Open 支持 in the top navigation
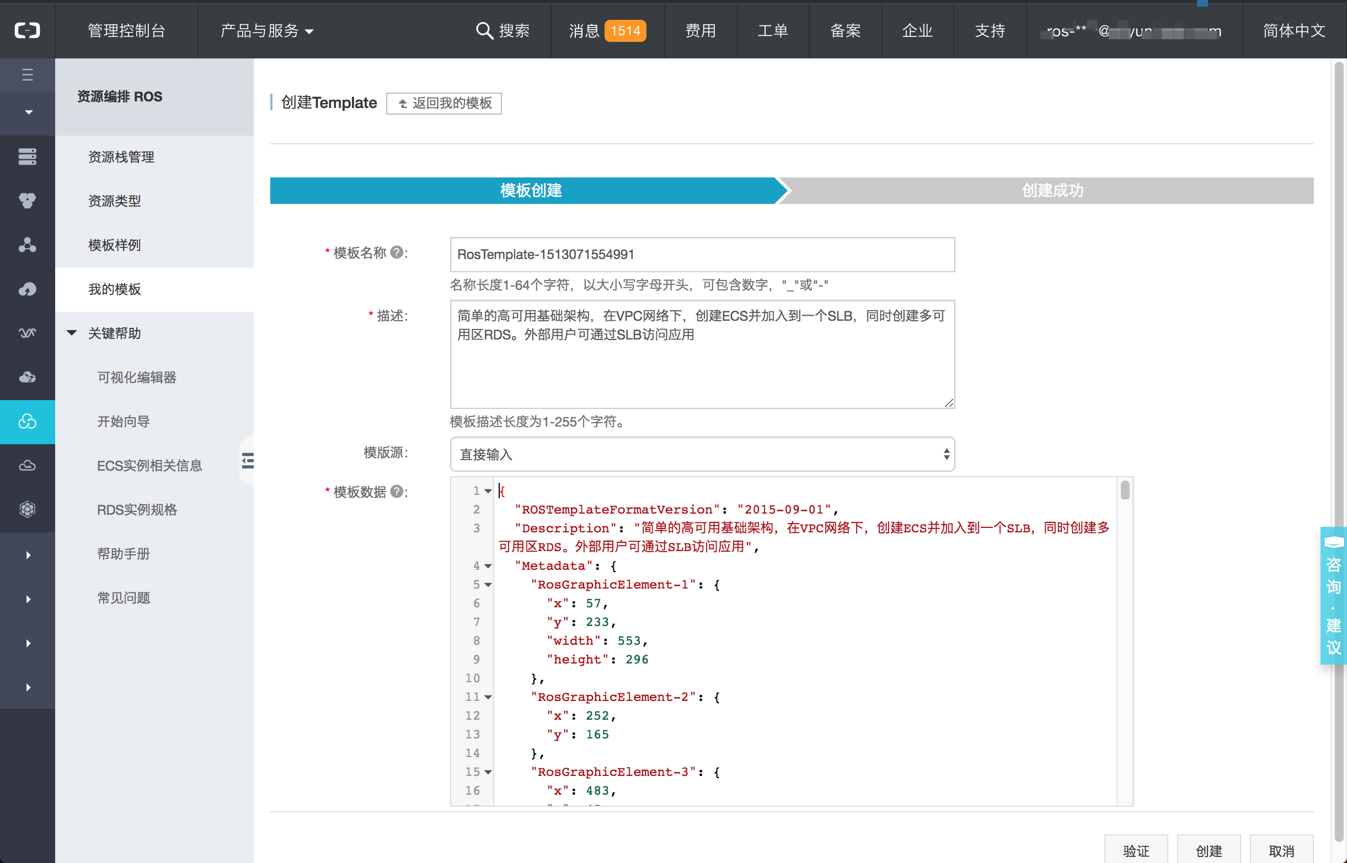 pyautogui.click(x=990, y=30)
